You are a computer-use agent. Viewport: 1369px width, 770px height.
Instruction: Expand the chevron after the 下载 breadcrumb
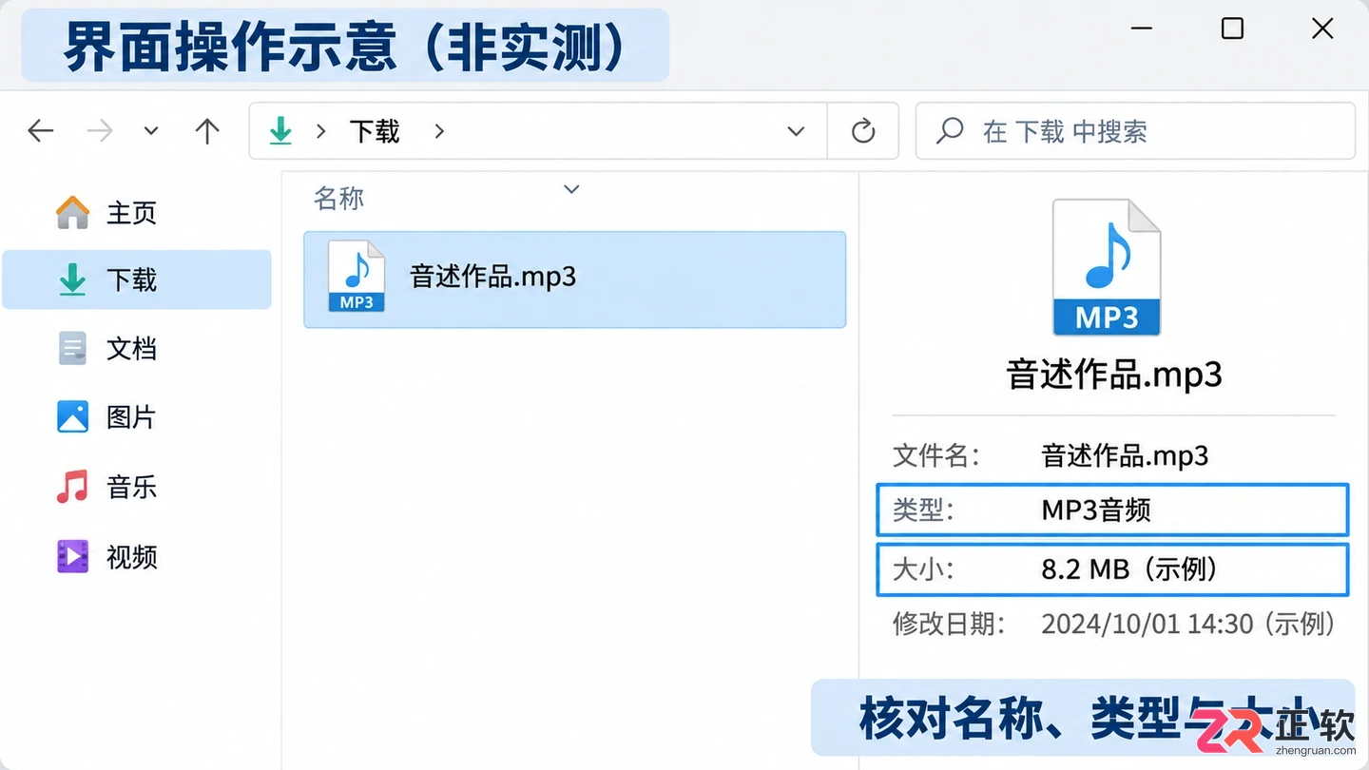[439, 131]
